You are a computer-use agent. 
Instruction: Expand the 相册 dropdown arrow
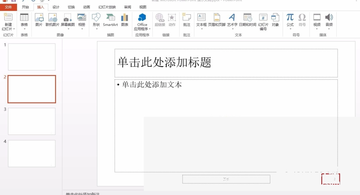tap(82, 29)
